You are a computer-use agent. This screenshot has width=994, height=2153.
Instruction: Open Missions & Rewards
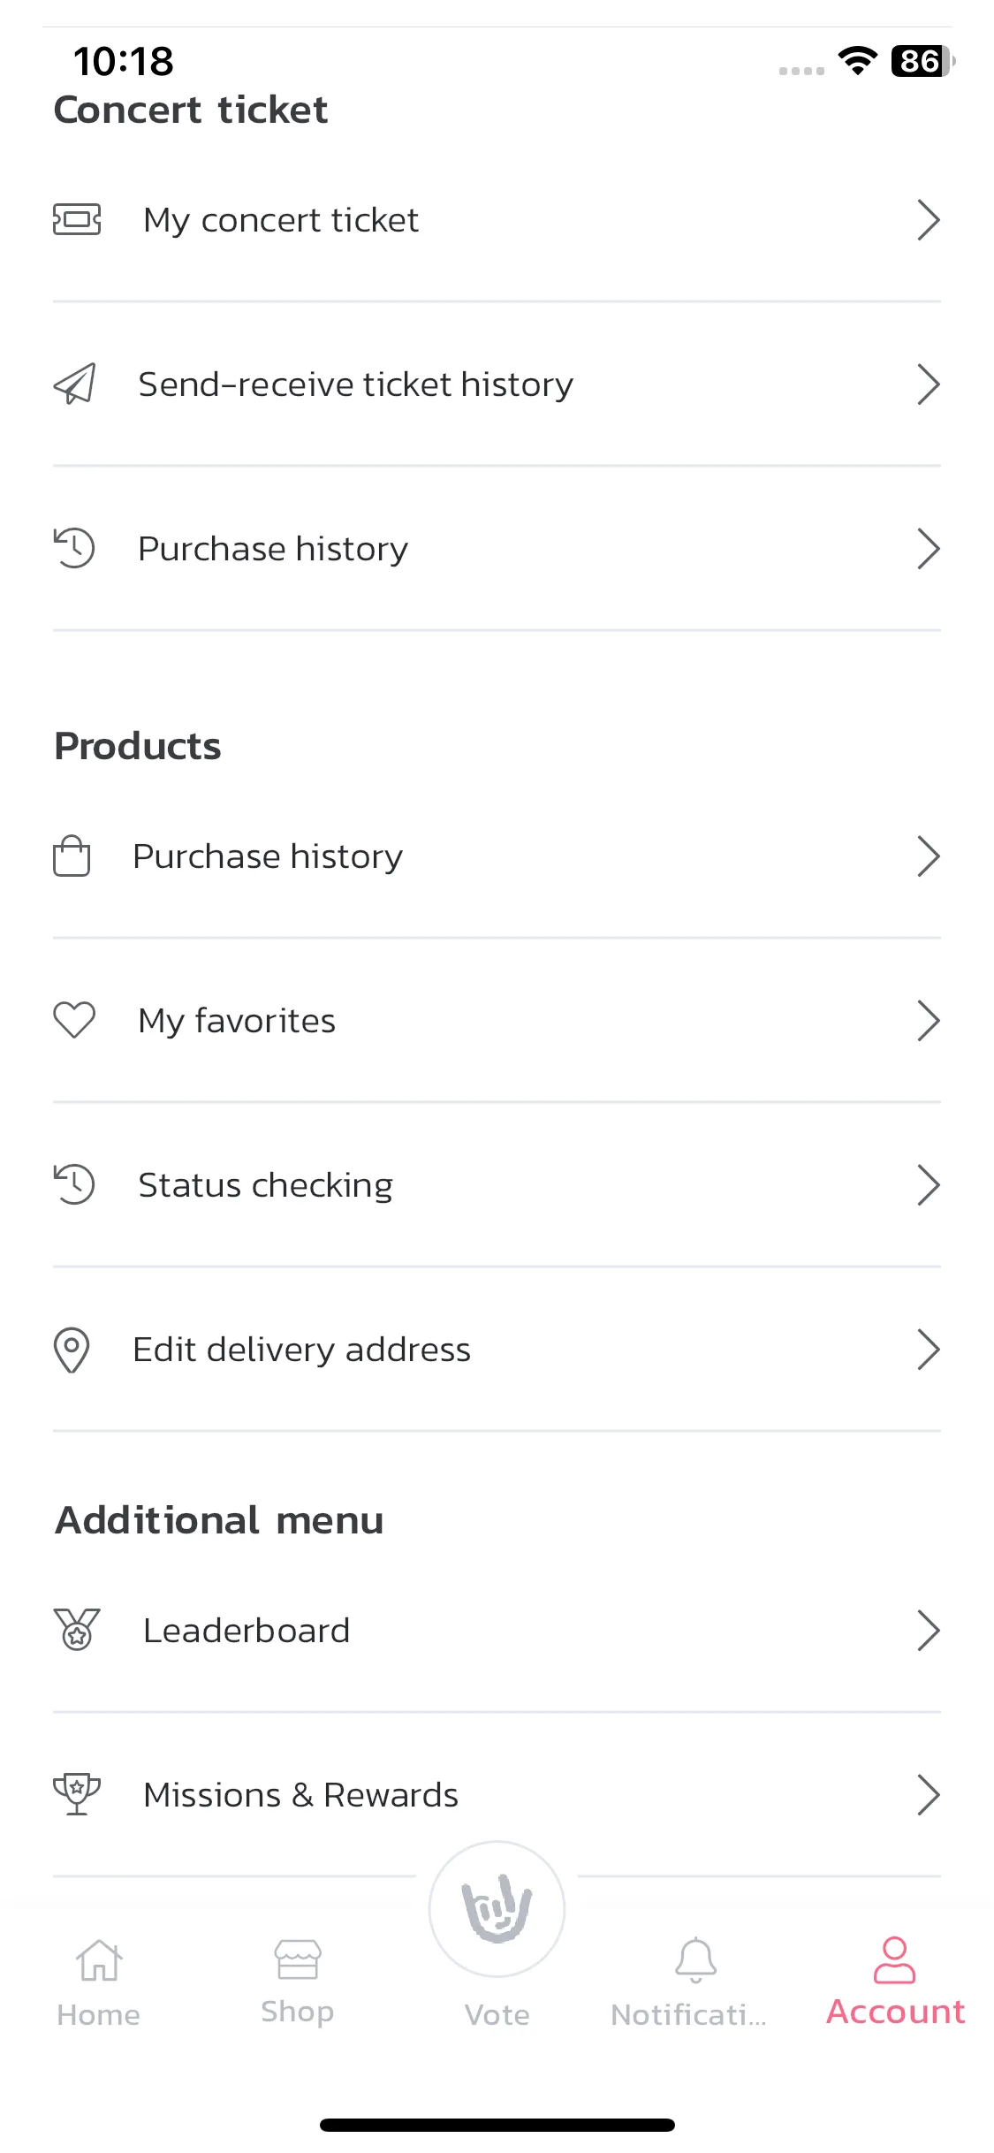(x=497, y=1794)
